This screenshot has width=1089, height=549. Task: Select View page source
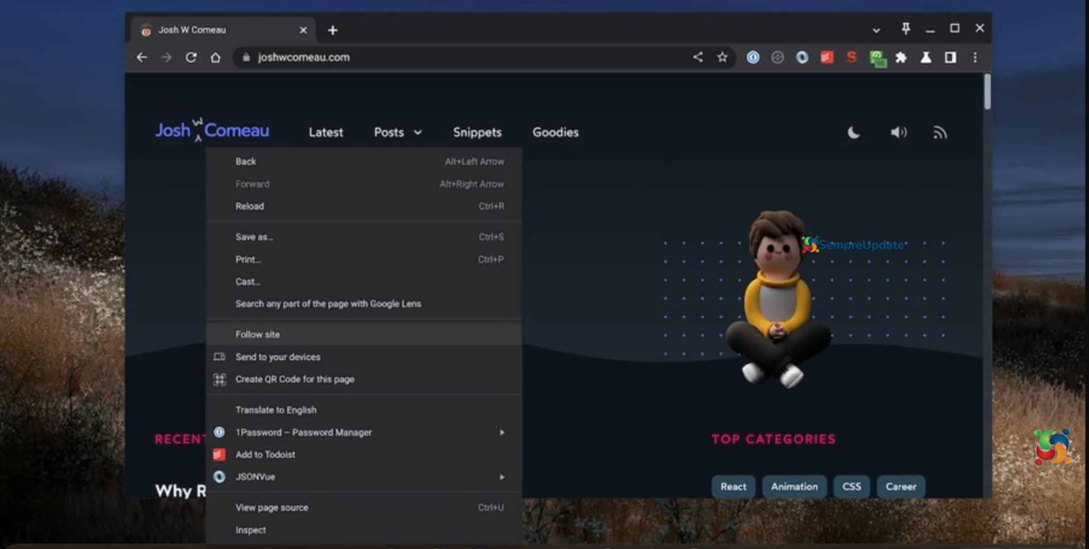[363, 508]
